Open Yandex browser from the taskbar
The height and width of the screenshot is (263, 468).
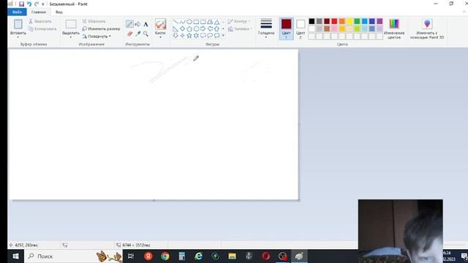tap(148, 256)
